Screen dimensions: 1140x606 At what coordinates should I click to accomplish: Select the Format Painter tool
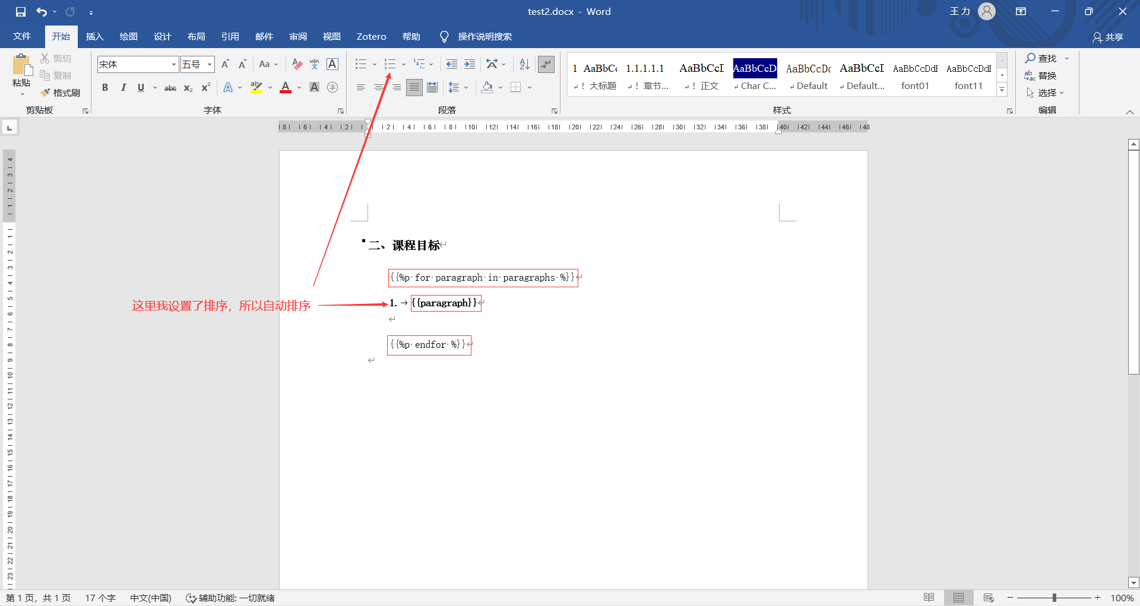60,93
